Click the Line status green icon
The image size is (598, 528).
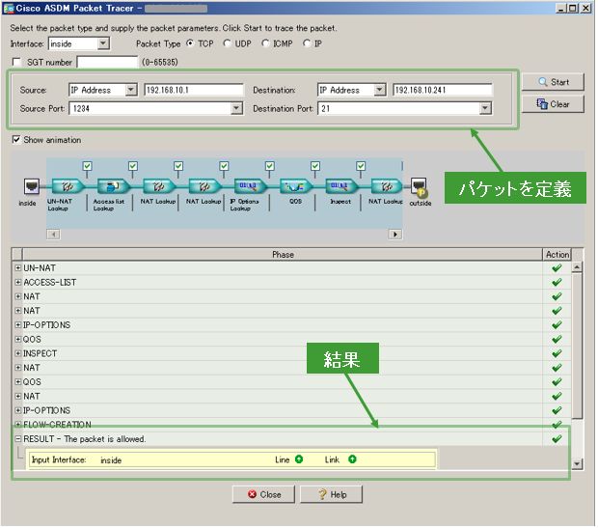(x=299, y=459)
